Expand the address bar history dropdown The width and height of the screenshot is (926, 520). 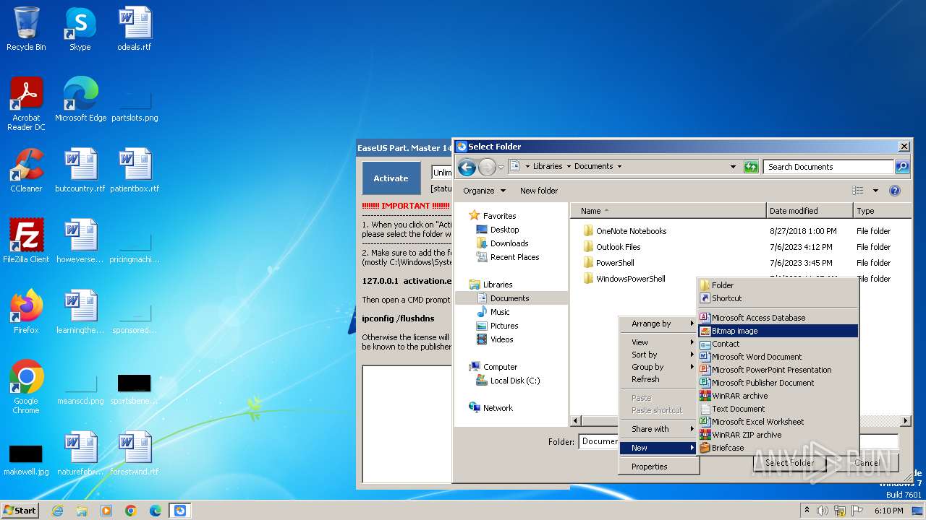(x=733, y=167)
